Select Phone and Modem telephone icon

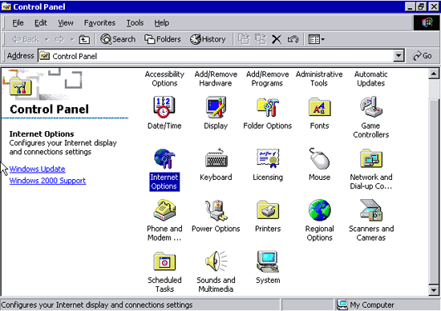(164, 210)
